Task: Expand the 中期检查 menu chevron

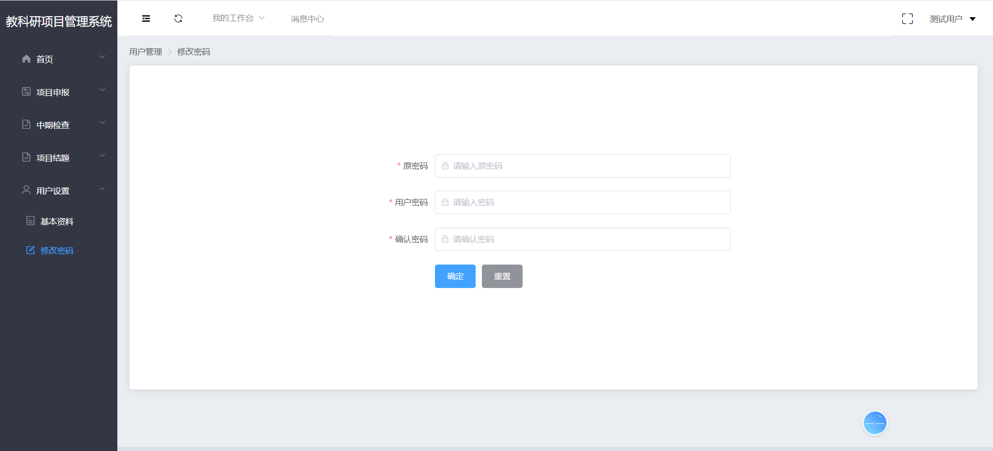Action: click(102, 122)
